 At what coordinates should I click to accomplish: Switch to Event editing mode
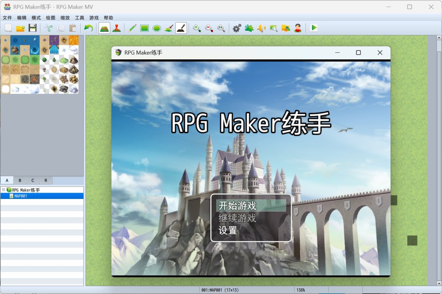point(117,28)
